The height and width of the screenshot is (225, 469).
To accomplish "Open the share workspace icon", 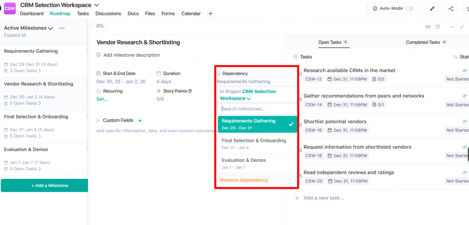I will click(x=451, y=9).
